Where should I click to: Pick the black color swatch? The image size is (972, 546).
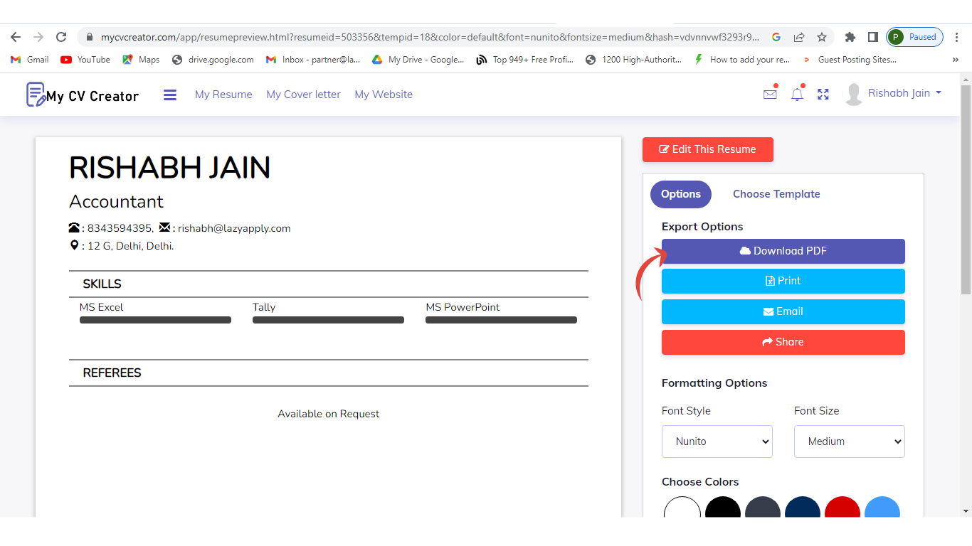click(x=722, y=509)
